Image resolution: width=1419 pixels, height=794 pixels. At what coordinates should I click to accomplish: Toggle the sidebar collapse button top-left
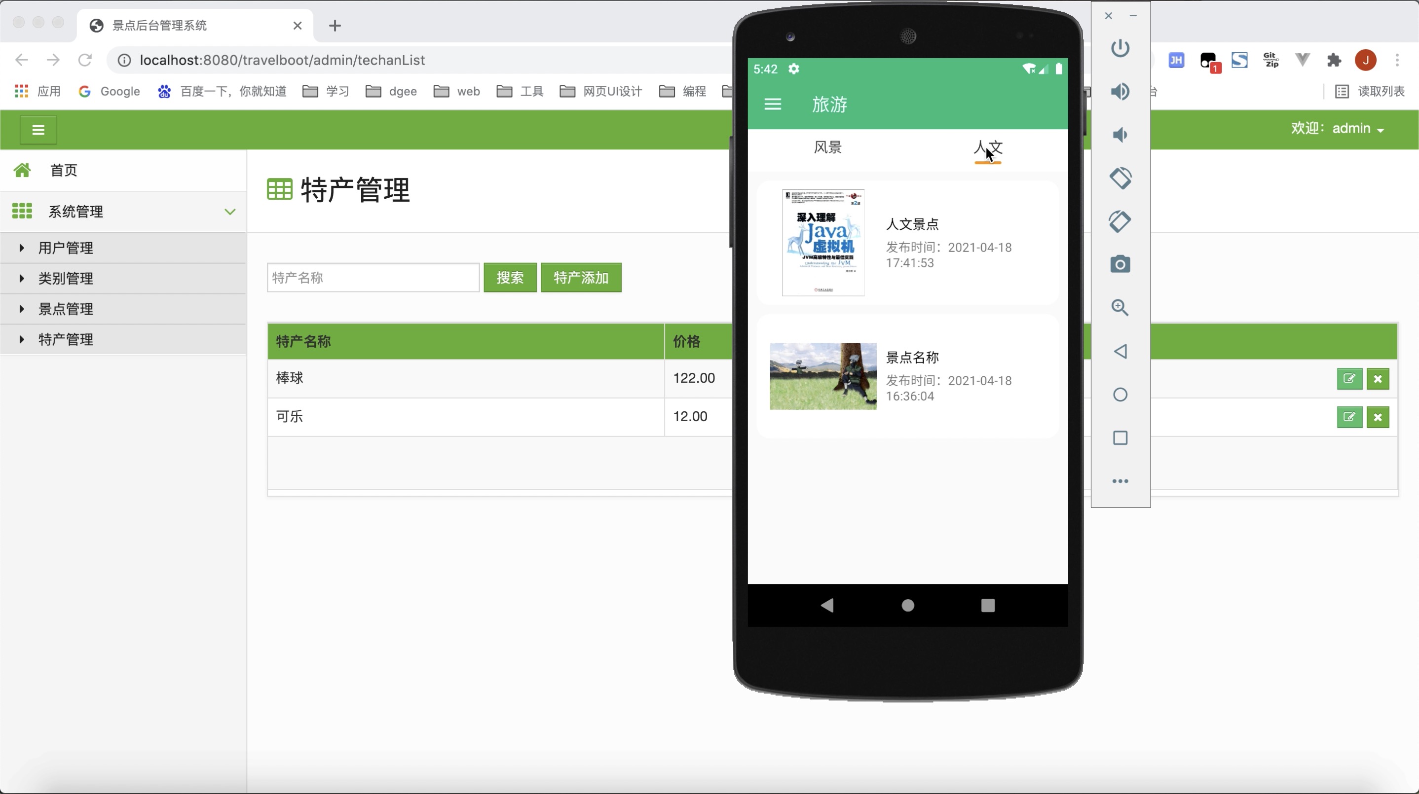coord(38,129)
